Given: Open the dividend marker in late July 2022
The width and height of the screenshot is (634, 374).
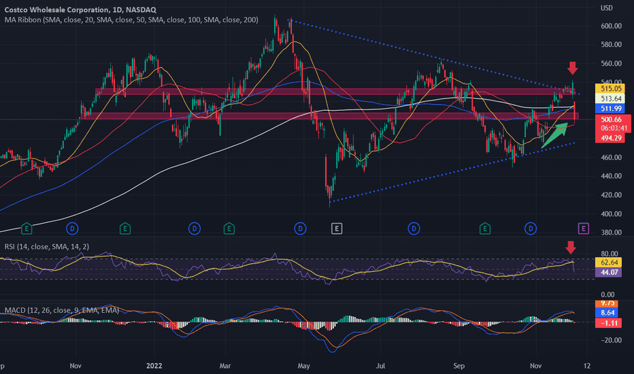Looking at the screenshot, I should [x=414, y=229].
